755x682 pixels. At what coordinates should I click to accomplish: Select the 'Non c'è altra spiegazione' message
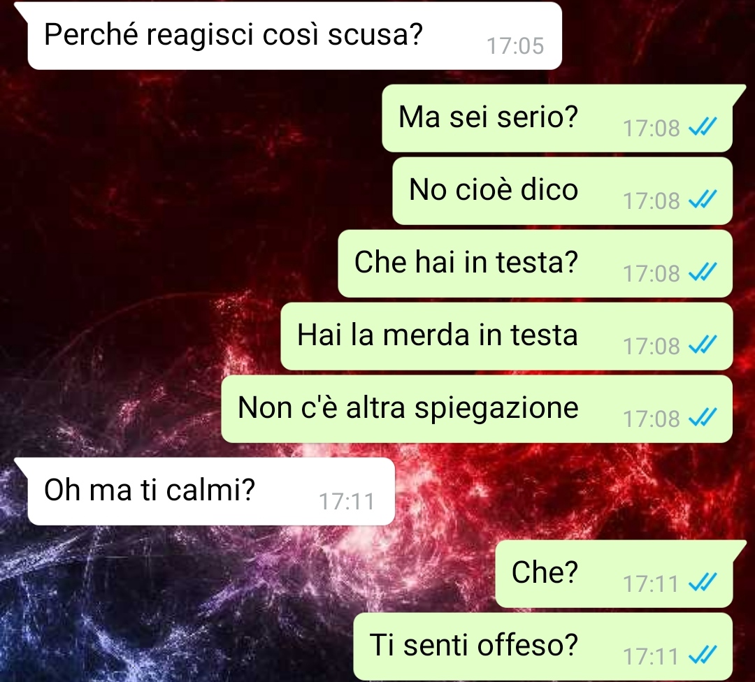coord(477,409)
